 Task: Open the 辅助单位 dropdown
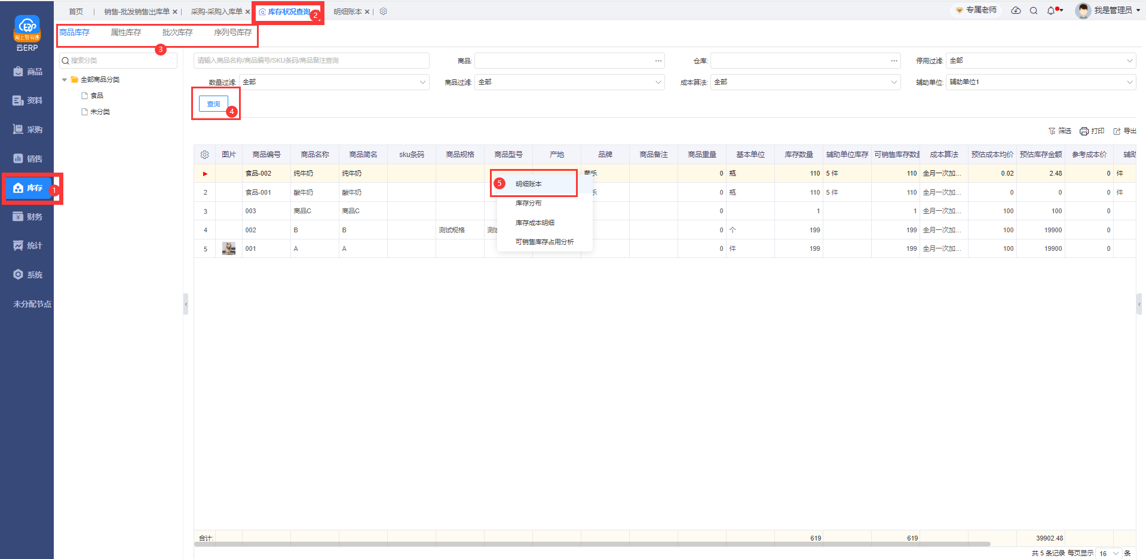tap(1040, 82)
